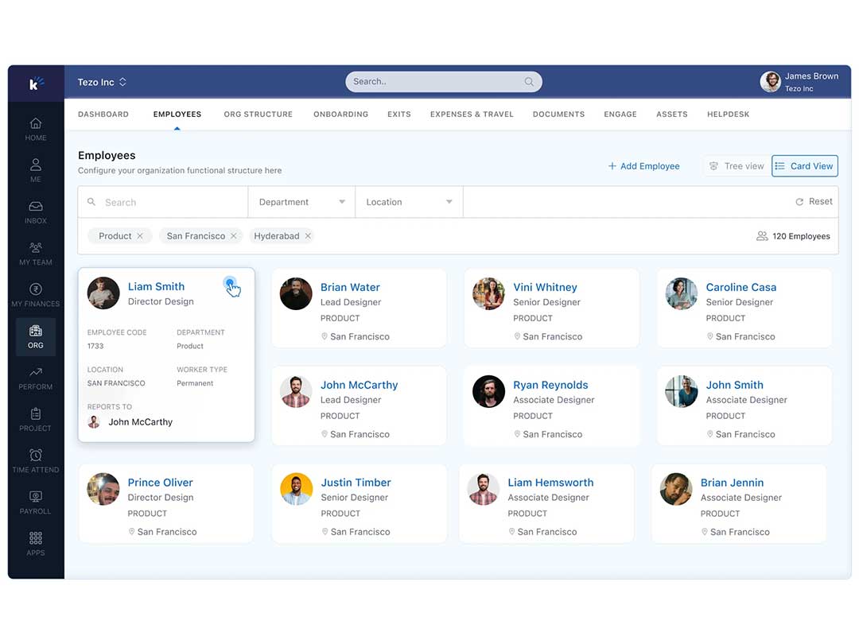Open the Exits tab

398,114
